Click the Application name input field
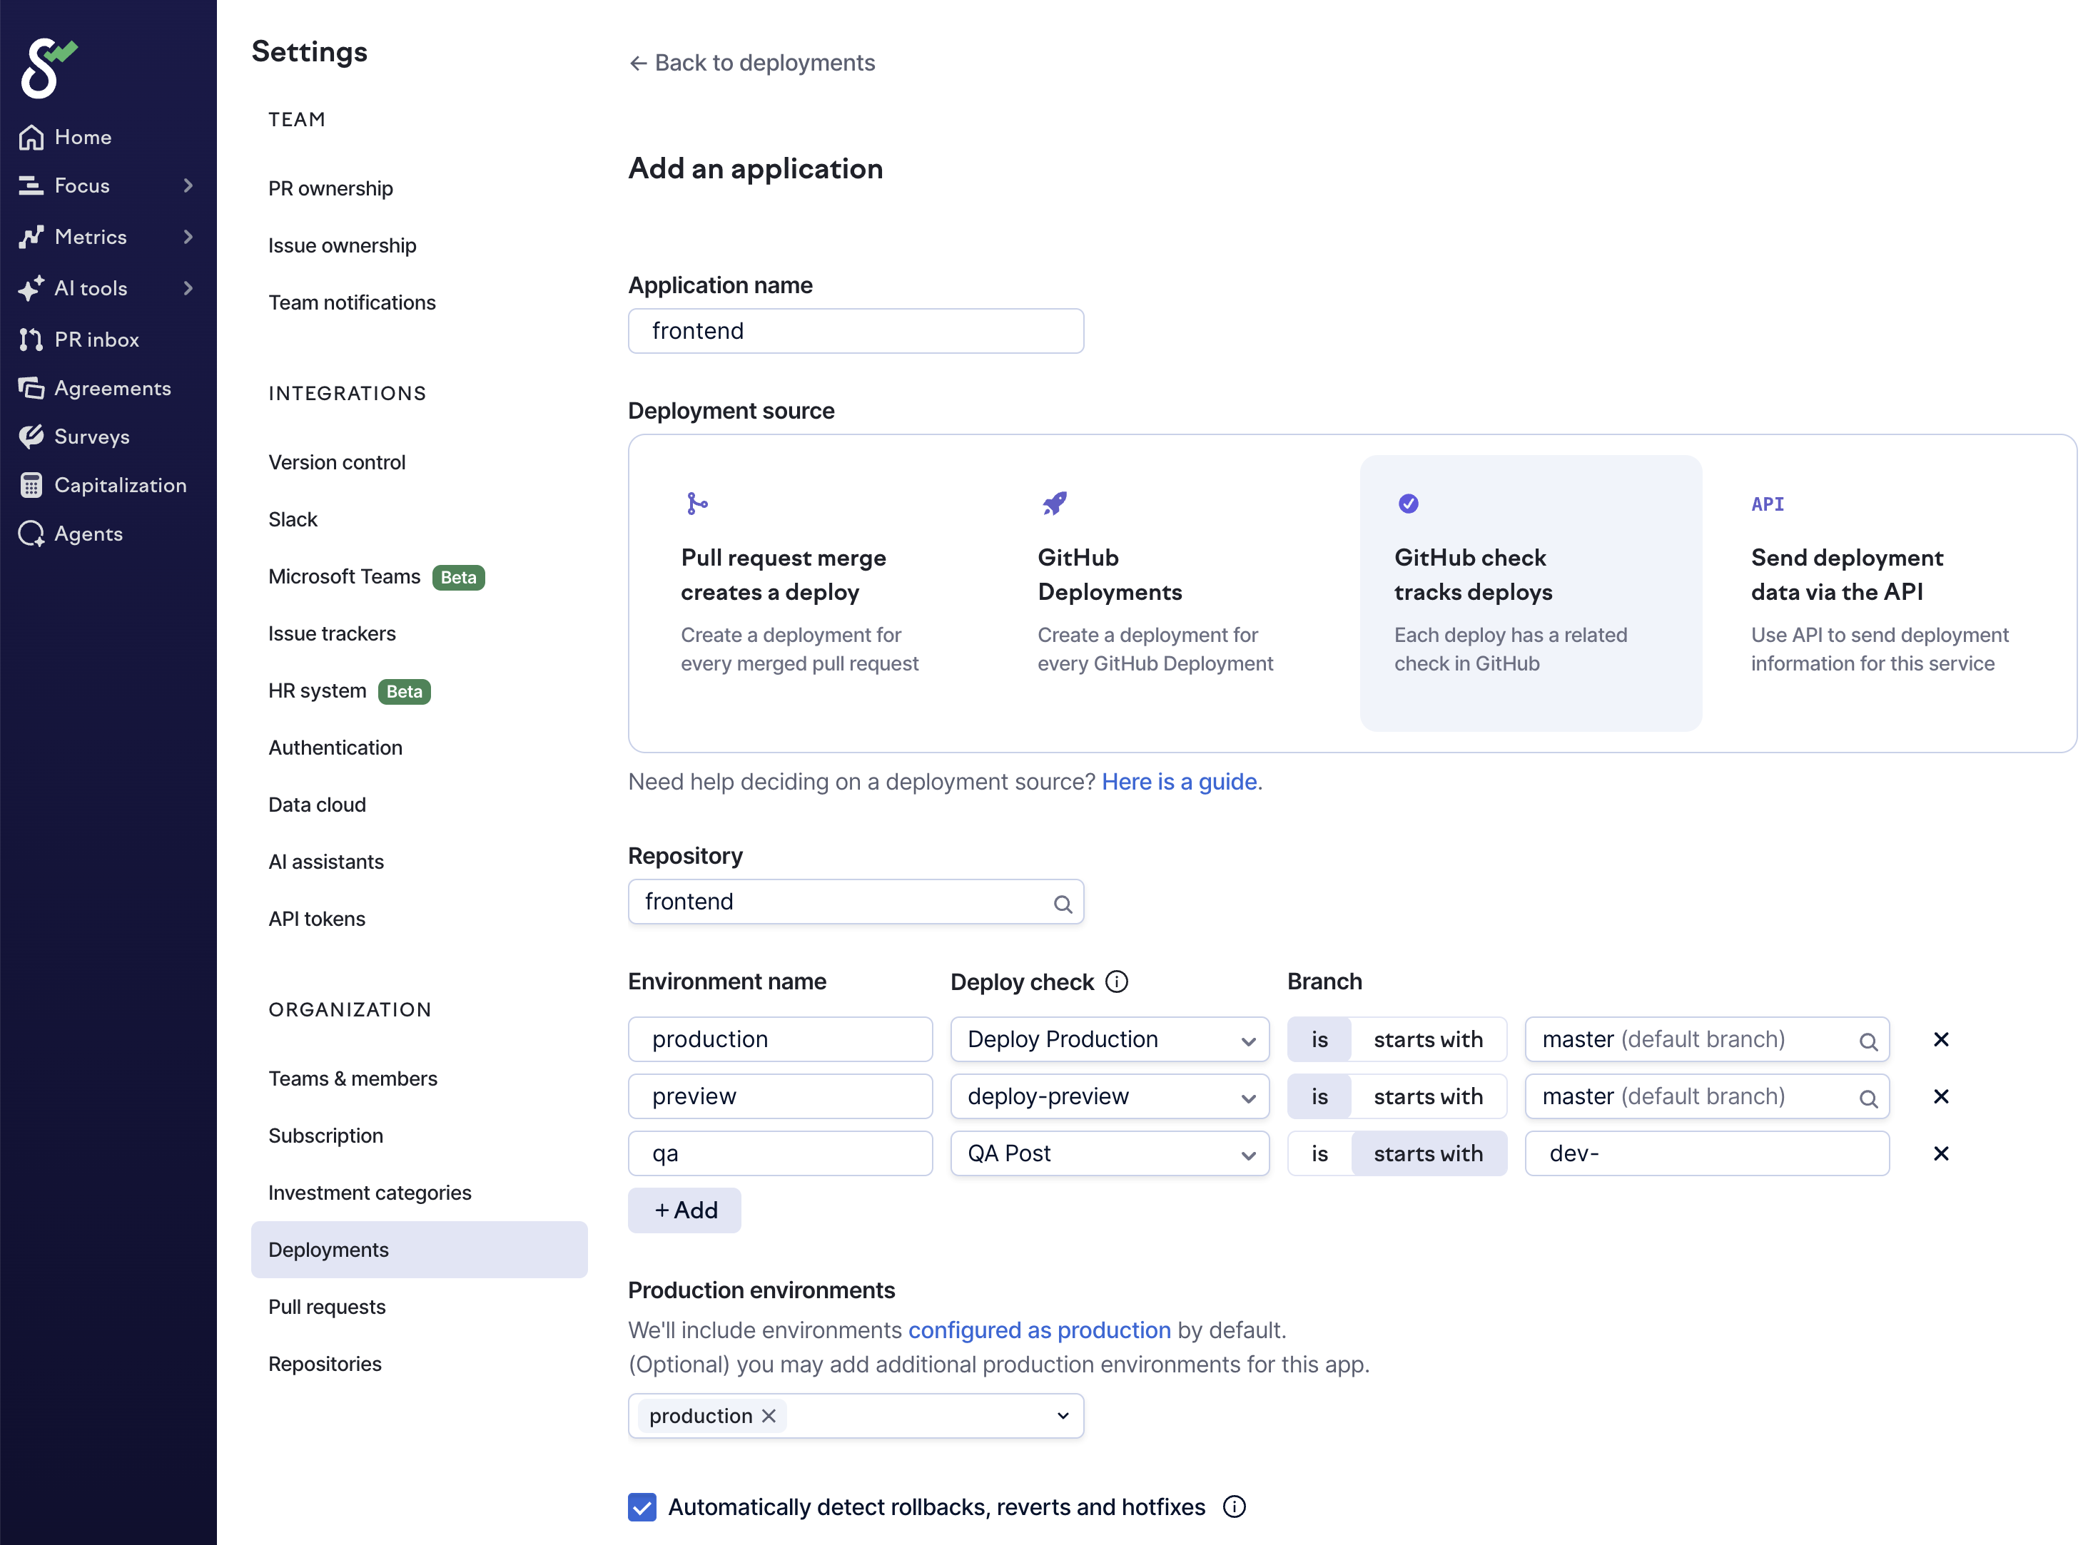This screenshot has width=2098, height=1545. [x=855, y=331]
